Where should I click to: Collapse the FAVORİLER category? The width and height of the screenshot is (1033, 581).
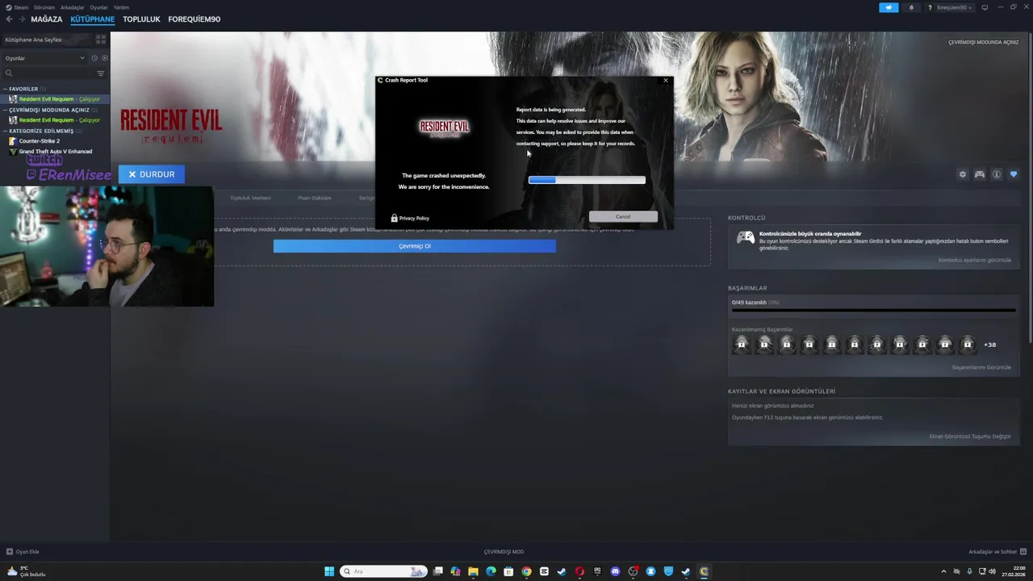coord(23,89)
